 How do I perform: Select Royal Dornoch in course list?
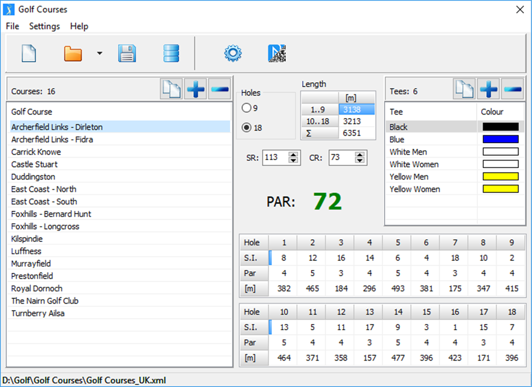coord(37,289)
